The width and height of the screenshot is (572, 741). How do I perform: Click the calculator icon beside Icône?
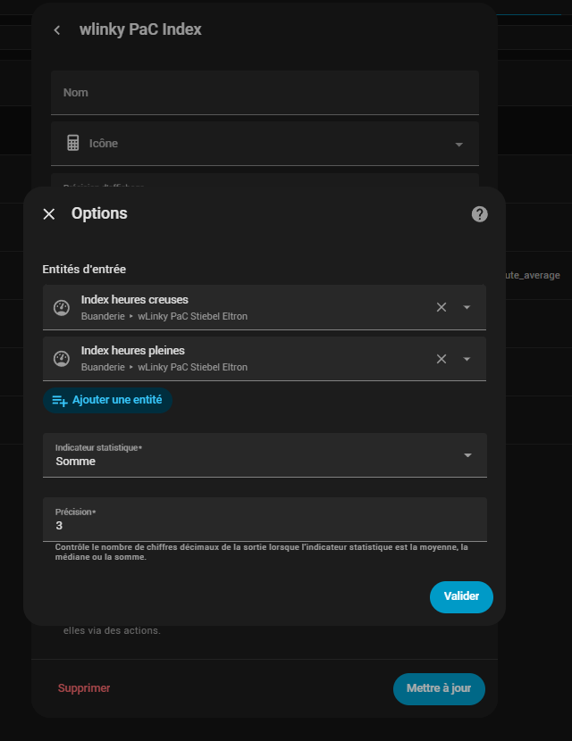point(73,143)
